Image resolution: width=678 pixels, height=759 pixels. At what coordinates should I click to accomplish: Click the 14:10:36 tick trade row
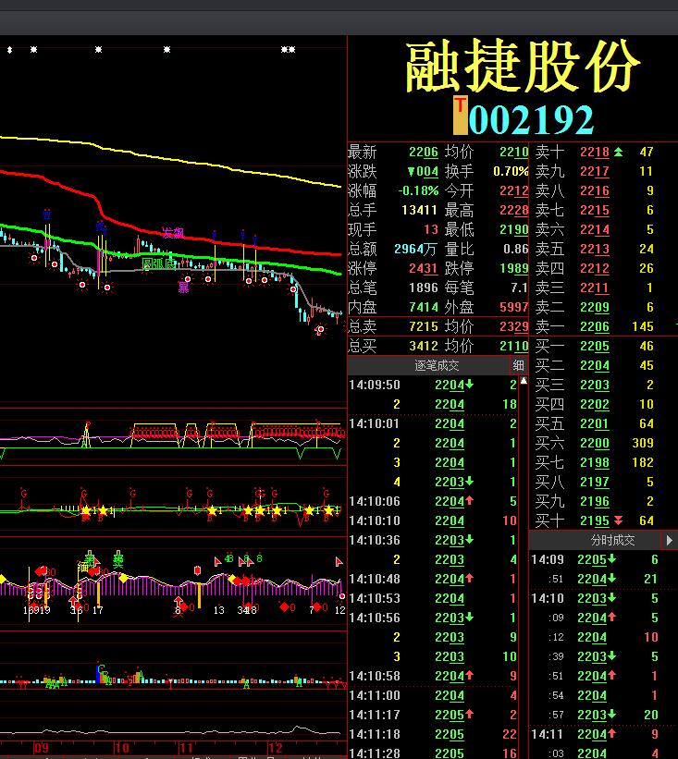(433, 540)
